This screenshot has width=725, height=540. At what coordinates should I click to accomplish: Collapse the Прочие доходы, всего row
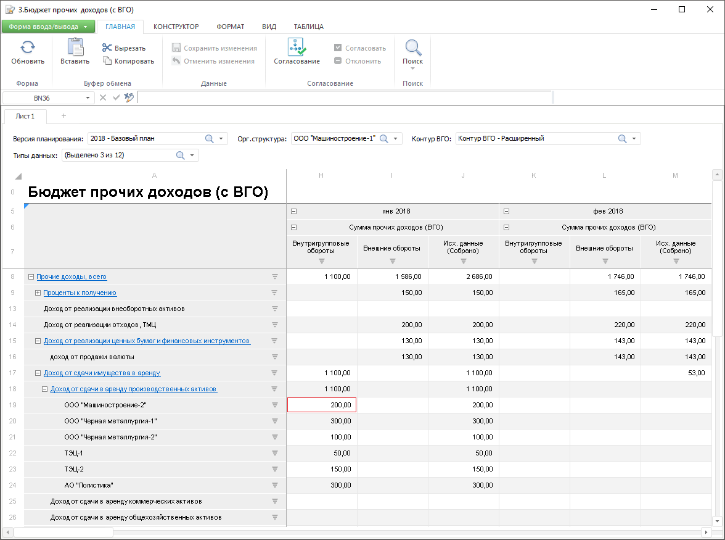(31, 276)
